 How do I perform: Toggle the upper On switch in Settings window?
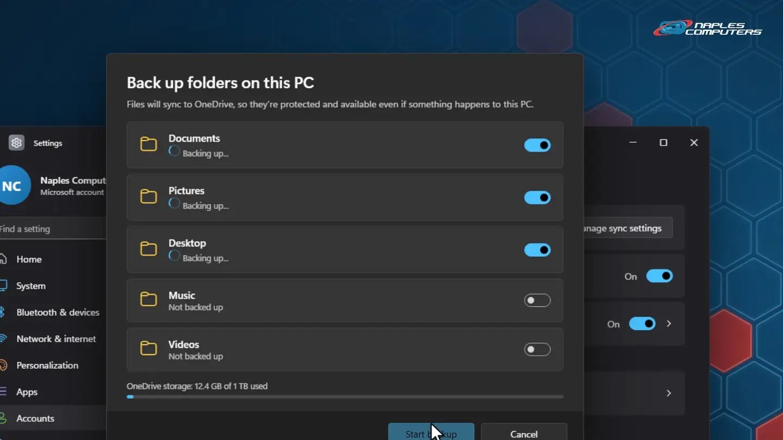tap(660, 276)
